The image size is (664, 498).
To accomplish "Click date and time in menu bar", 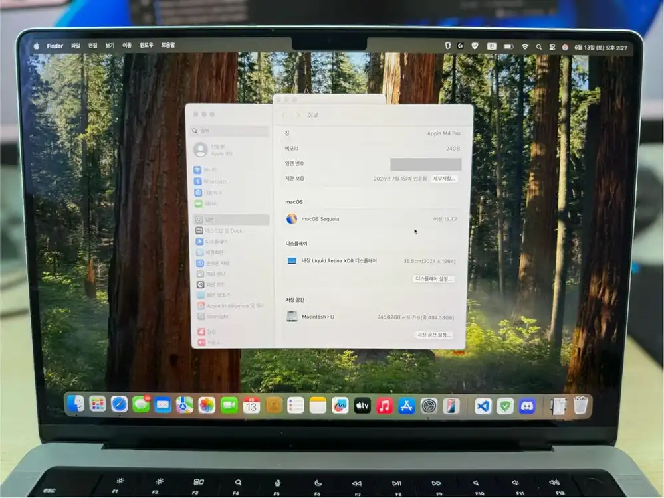I will [x=600, y=48].
